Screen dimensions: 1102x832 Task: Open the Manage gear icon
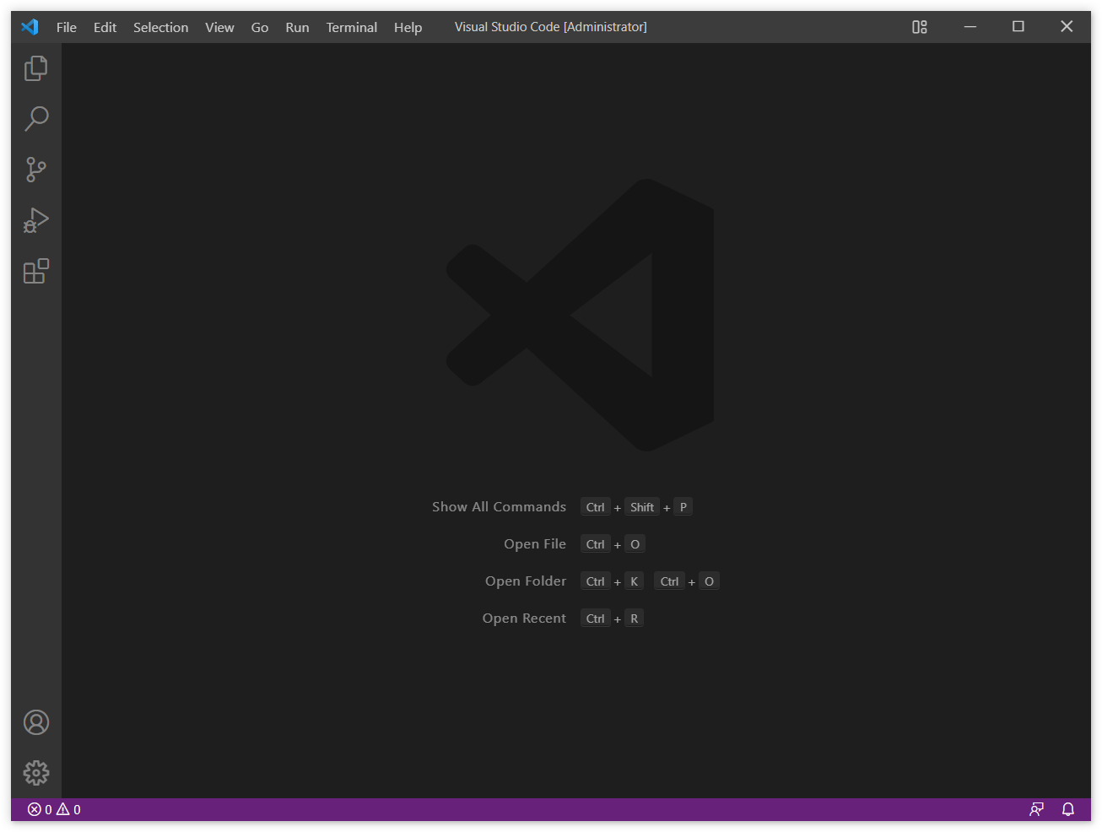35,773
